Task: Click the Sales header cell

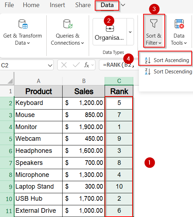Action: (84, 91)
